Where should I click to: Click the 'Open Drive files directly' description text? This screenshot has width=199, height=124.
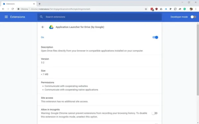pyautogui.click(x=92, y=51)
